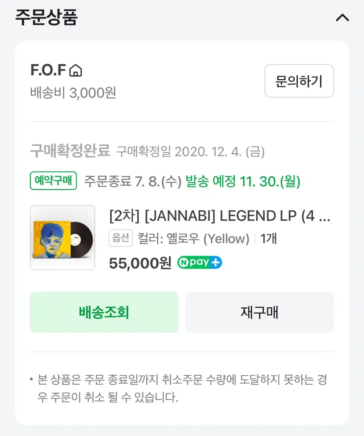Viewport: 364px width, 436px height.
Task: Click the F.O.F store name
Action: coord(48,70)
